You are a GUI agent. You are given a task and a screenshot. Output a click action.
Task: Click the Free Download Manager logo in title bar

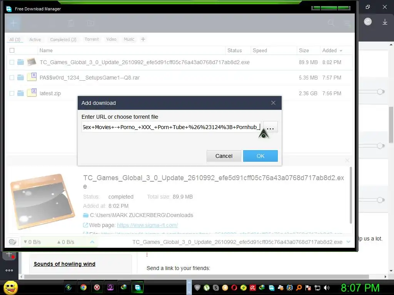click(9, 9)
